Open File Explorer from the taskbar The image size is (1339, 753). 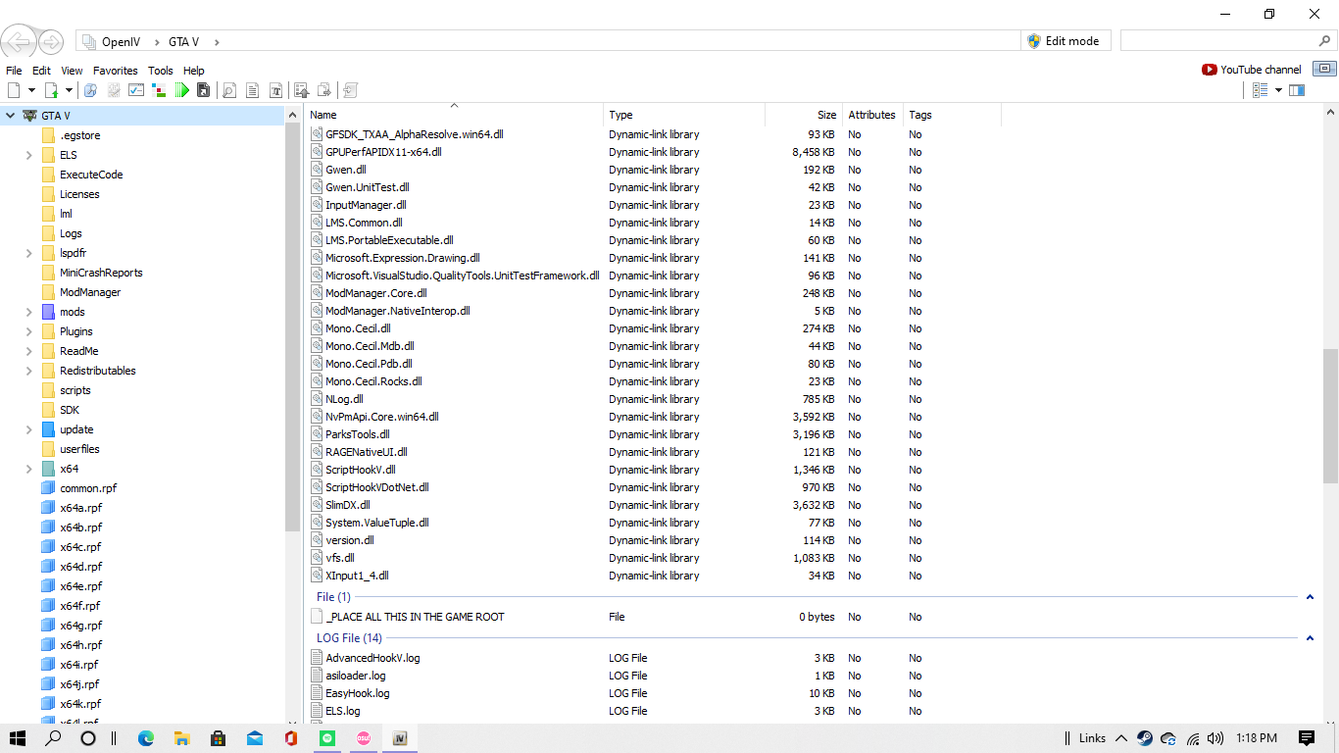(181, 738)
